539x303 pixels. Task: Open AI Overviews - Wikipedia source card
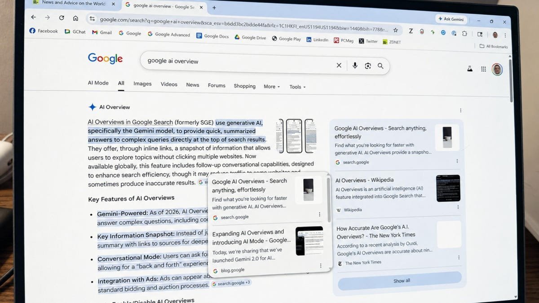pos(398,194)
